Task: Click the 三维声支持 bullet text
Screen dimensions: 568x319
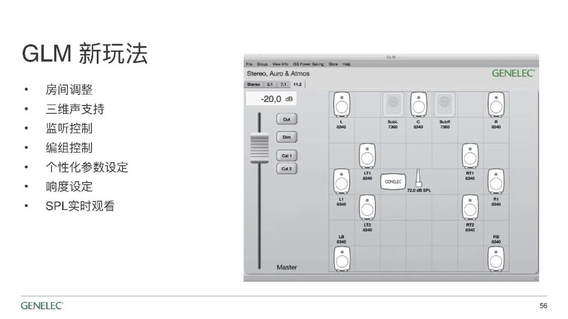Action: pos(75,109)
